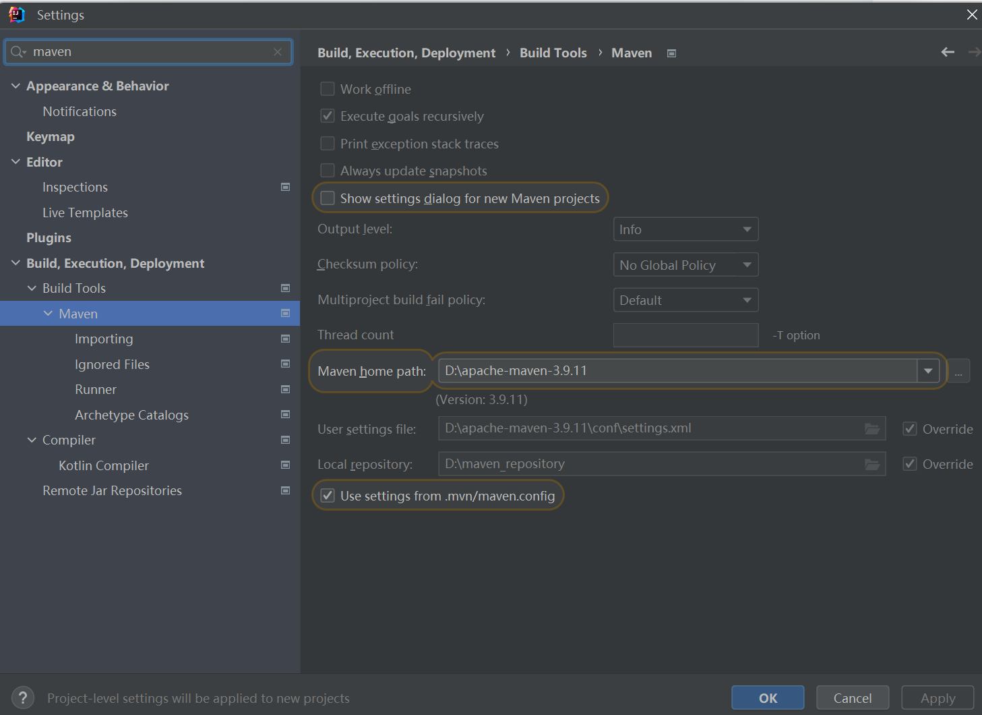Select Ignored Files under Maven

point(112,364)
